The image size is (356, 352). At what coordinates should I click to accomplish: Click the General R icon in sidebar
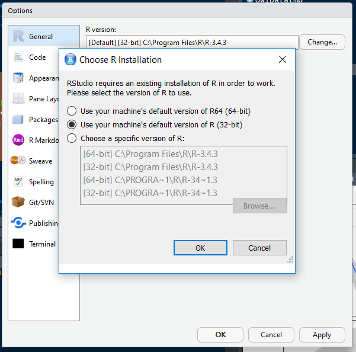[x=18, y=36]
